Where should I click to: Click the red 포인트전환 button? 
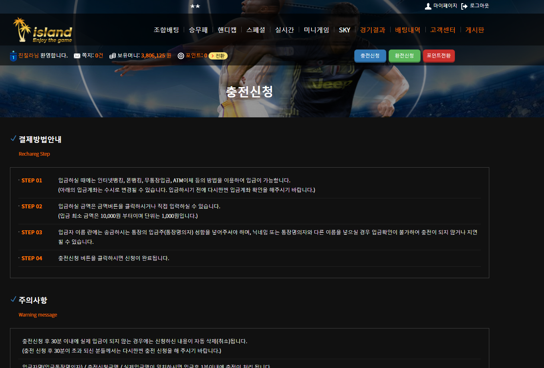click(x=439, y=56)
